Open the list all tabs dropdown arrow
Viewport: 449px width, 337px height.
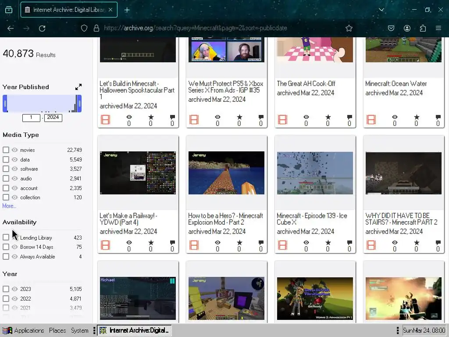coord(381,10)
